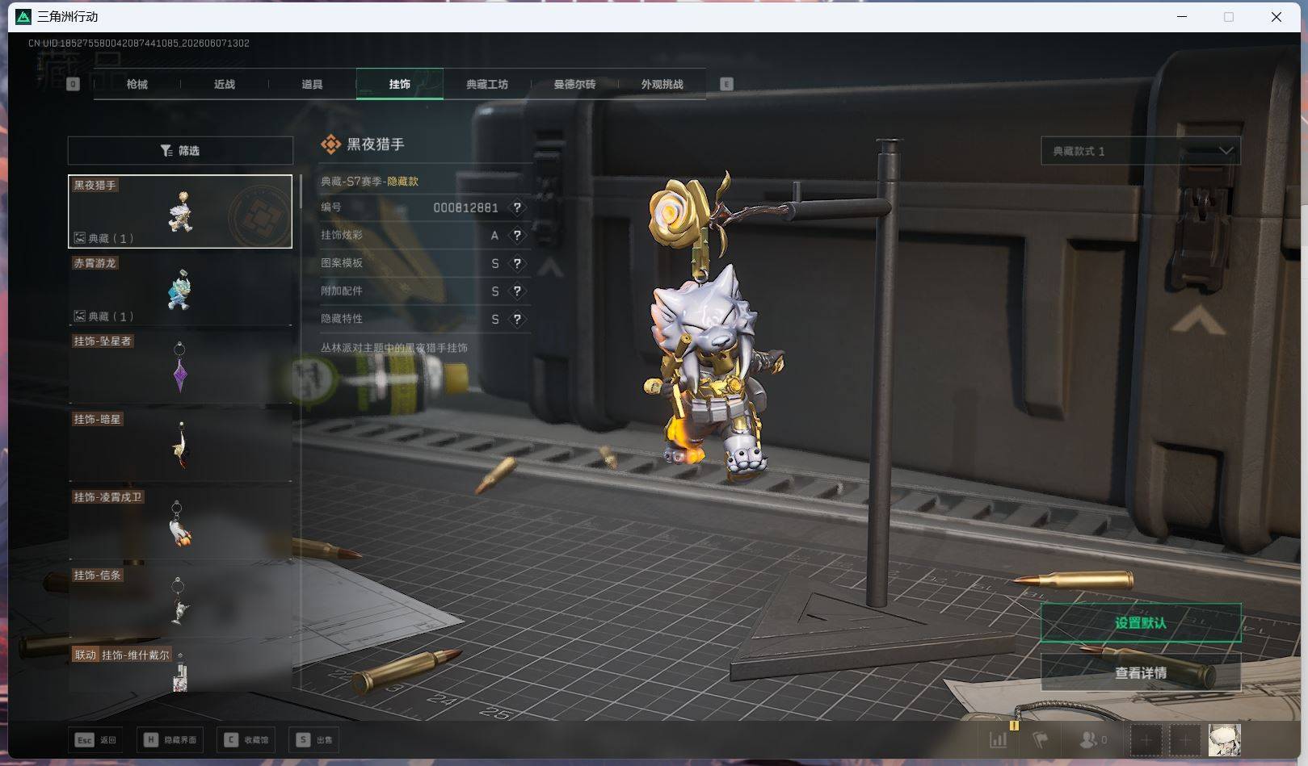Select the 联动 挂饰-维什戴尔 charm card

(180, 668)
